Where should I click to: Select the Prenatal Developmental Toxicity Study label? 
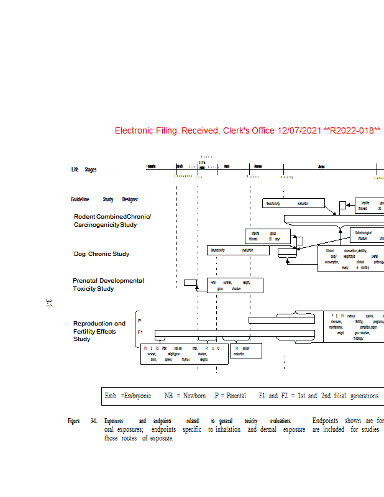pyautogui.click(x=107, y=285)
